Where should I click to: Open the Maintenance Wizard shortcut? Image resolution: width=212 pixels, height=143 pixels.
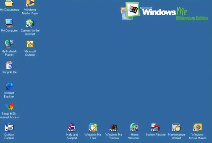click(176, 128)
